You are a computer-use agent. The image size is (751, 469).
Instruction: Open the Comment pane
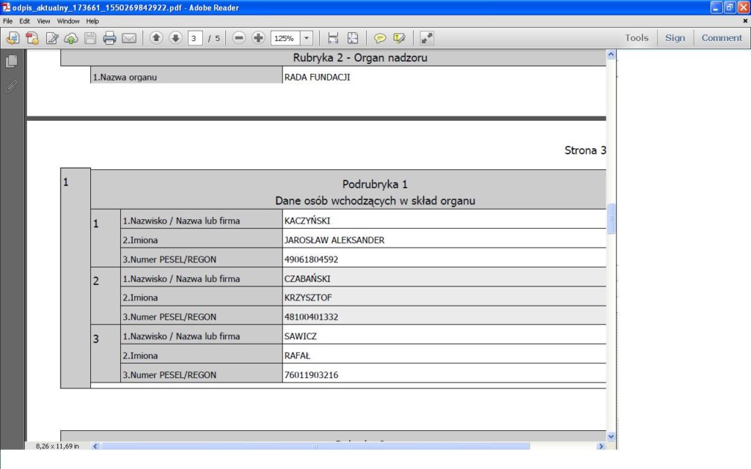722,38
